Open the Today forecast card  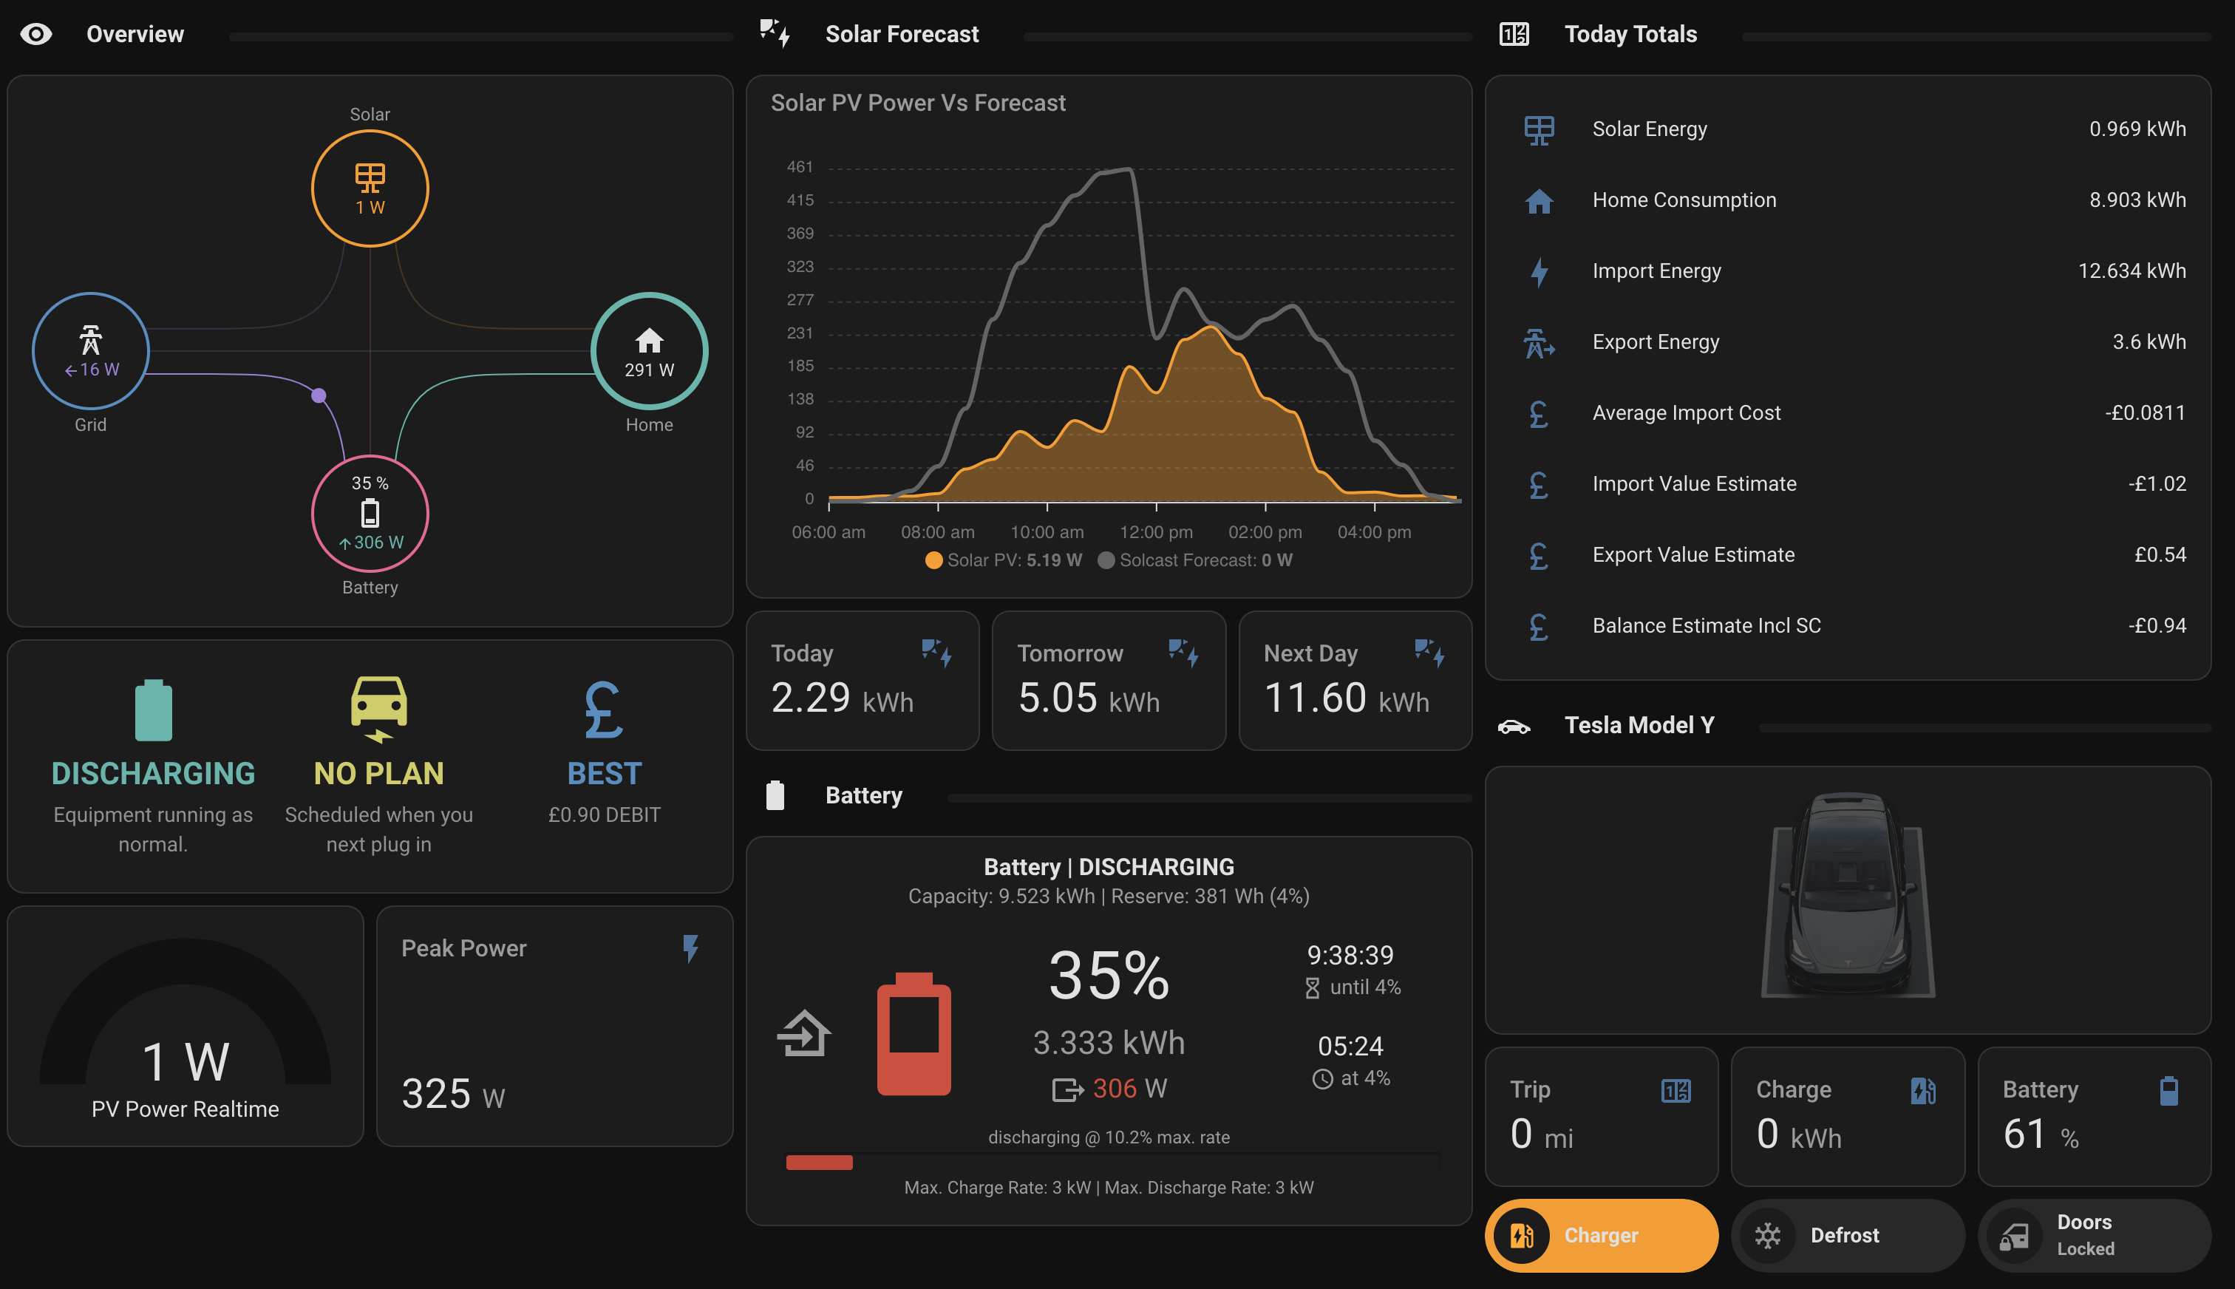(862, 680)
